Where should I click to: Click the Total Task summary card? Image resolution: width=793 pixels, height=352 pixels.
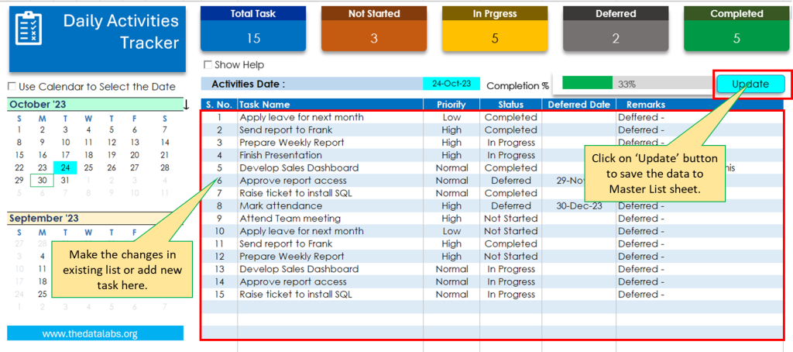[253, 29]
